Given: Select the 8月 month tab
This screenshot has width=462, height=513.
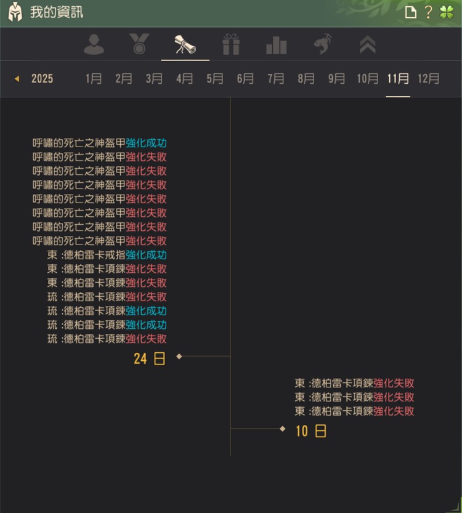Looking at the screenshot, I should point(306,79).
